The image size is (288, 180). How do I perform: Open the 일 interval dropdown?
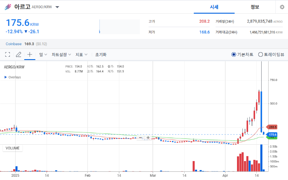tap(43, 55)
